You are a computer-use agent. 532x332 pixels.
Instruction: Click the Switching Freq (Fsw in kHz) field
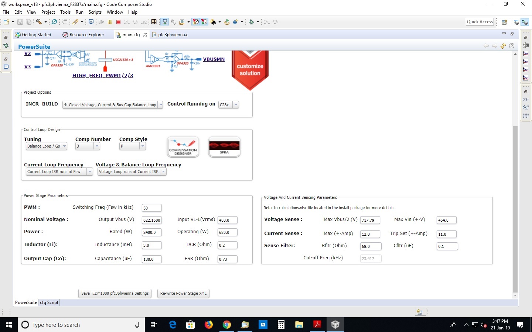coord(152,208)
